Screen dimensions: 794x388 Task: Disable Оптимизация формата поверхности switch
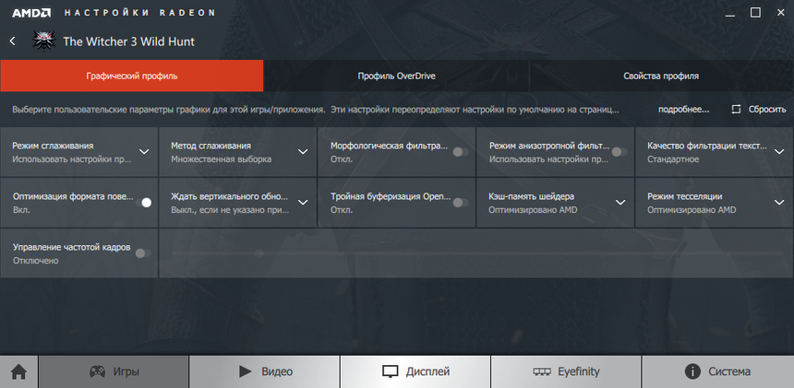[144, 203]
